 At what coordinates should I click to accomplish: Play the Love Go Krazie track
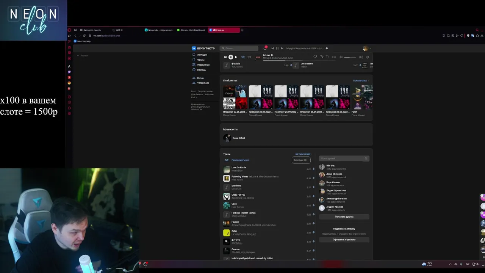click(227, 169)
